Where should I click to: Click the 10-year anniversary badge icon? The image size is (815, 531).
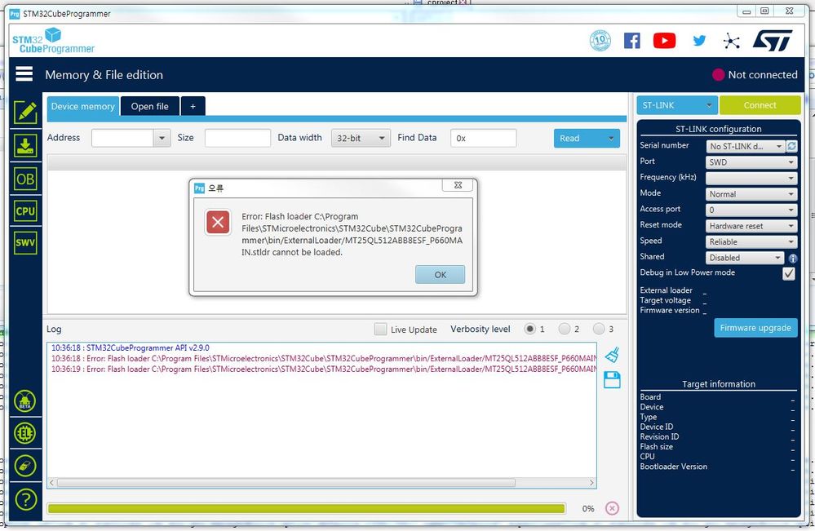tap(600, 41)
